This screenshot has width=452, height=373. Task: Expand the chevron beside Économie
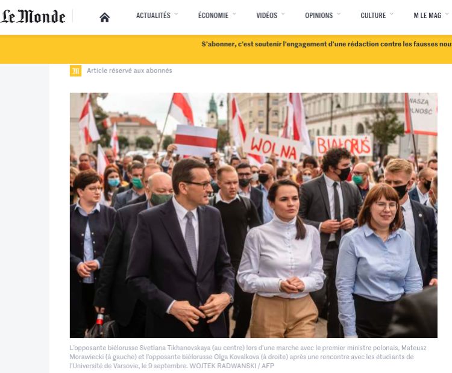click(234, 13)
